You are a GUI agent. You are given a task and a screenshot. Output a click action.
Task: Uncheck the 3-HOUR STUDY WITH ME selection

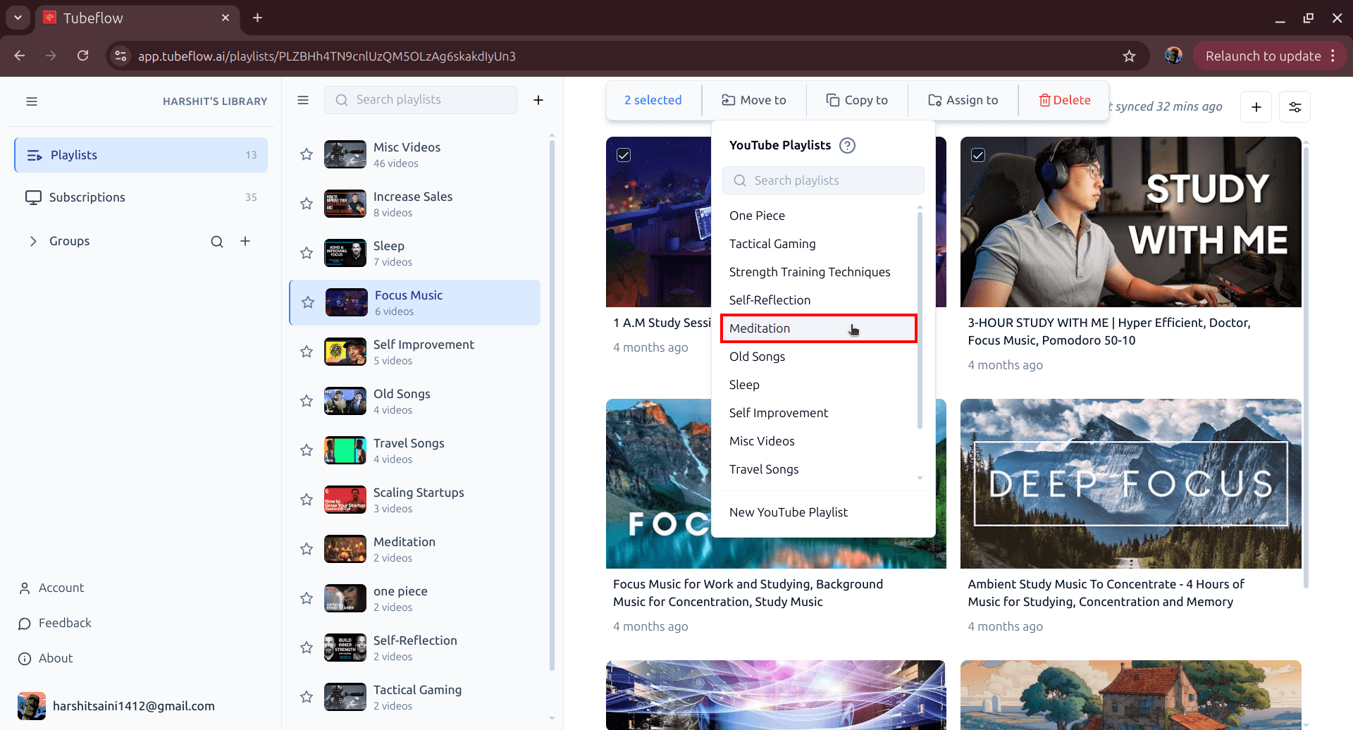[x=978, y=155]
